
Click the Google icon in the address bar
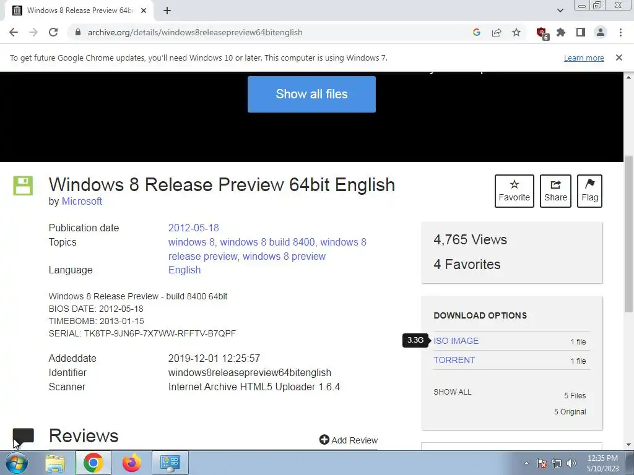click(477, 32)
